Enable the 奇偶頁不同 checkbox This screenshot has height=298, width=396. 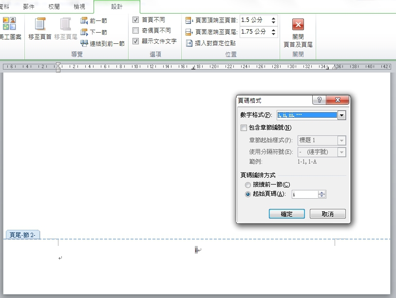(x=135, y=31)
